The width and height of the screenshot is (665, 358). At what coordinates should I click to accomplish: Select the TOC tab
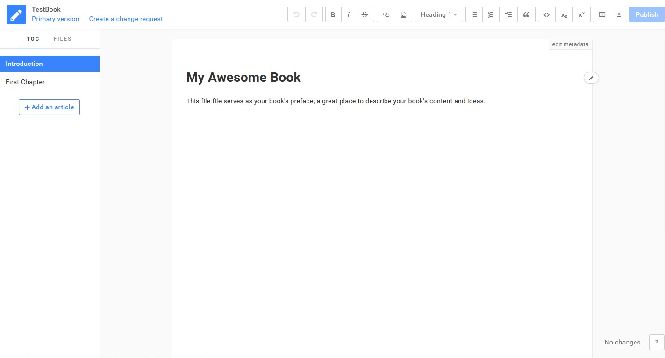[x=33, y=39]
